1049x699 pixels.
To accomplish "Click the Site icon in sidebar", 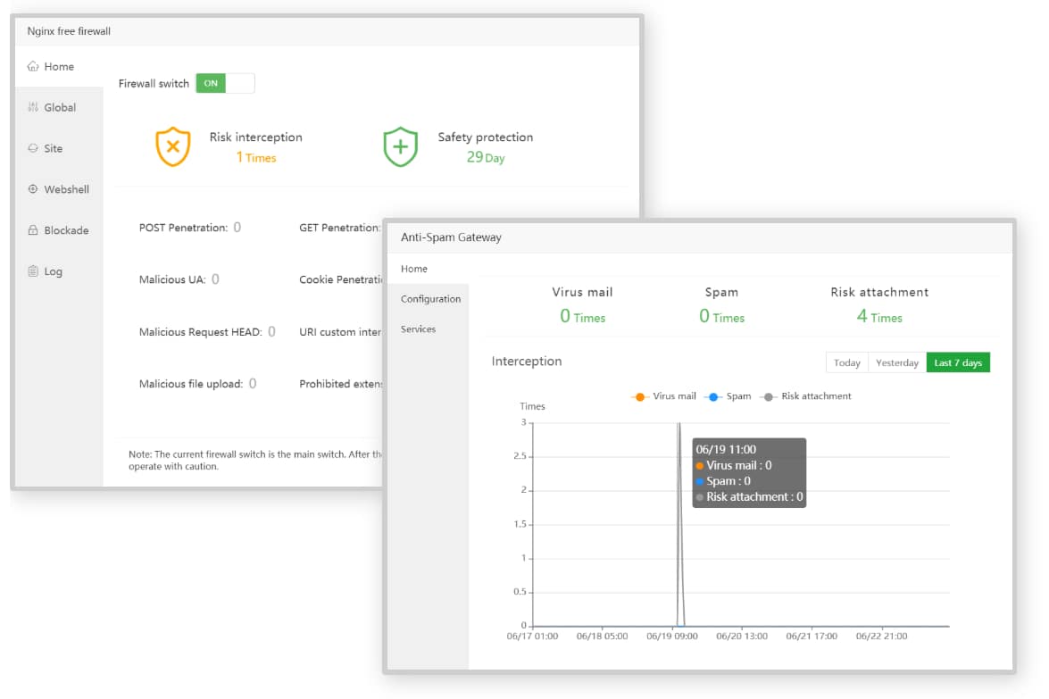I will click(33, 148).
